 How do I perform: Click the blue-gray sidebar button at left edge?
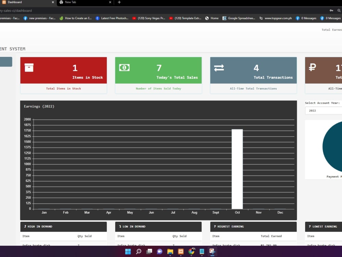pos(6,62)
